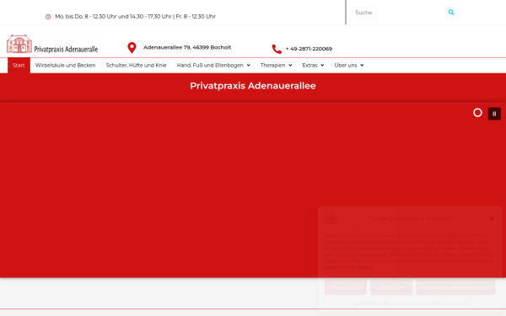This screenshot has width=506, height=316.
Task: Click the Privatpraxis Adenauerallee house logo
Action: tap(52, 44)
